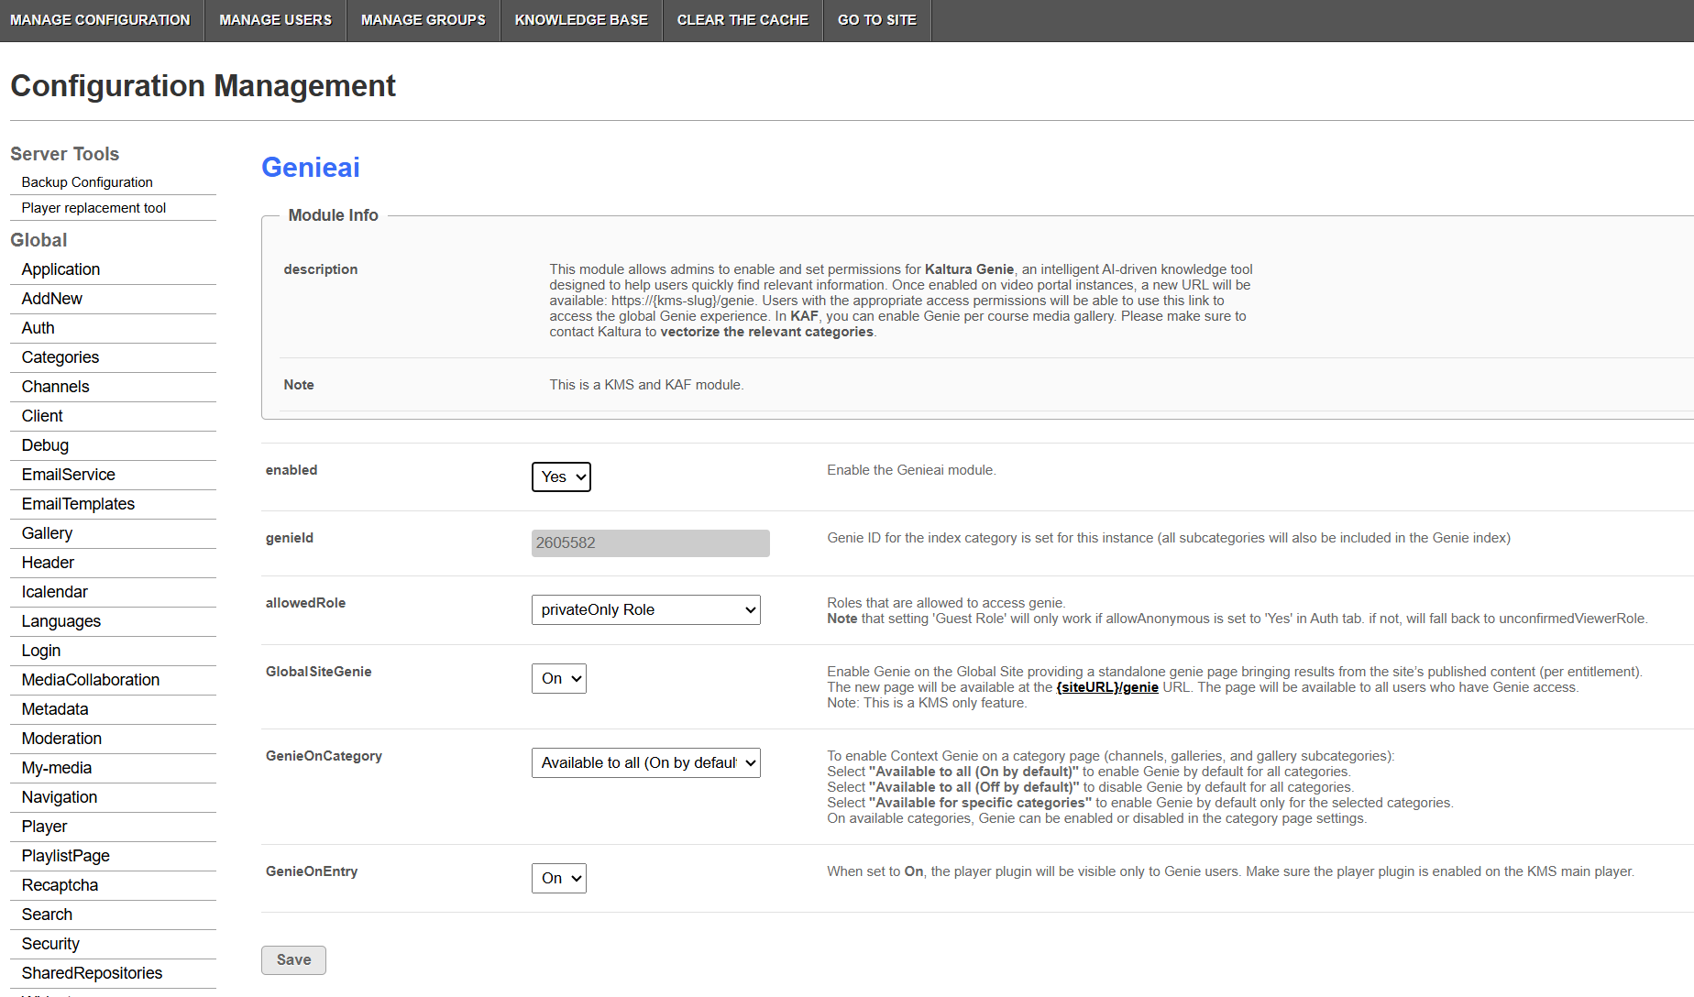Image resolution: width=1694 pixels, height=997 pixels.
Task: Select the Gallery module
Action: click(x=47, y=533)
